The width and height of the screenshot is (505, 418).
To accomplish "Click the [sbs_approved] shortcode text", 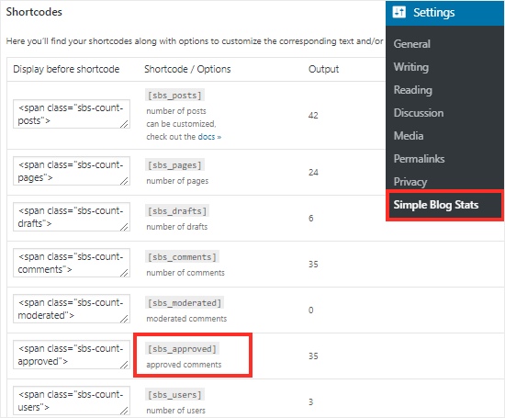I will click(x=182, y=349).
